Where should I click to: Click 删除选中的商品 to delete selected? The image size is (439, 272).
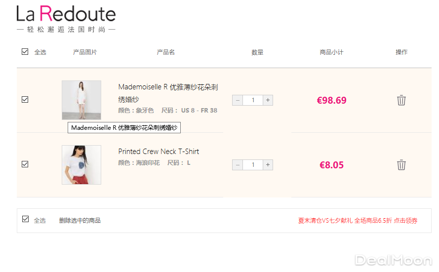80,221
